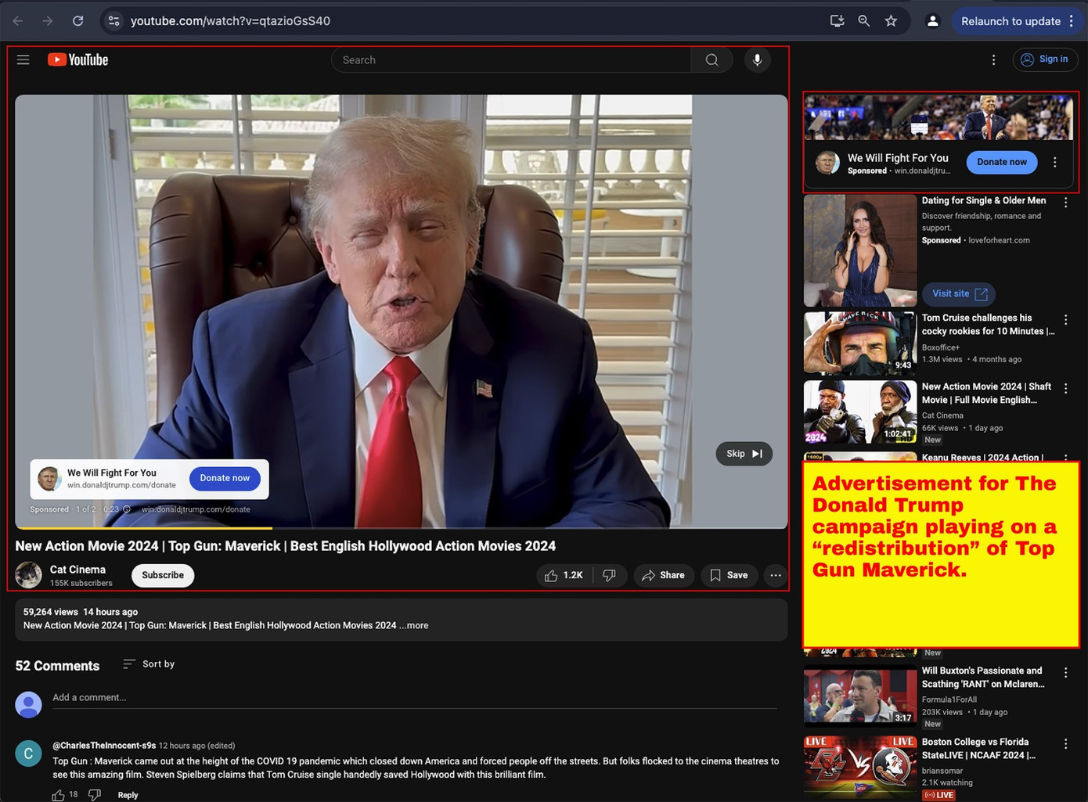The height and width of the screenshot is (802, 1088).
Task: Open the YouTube hamburger guide menu
Action: 23,60
